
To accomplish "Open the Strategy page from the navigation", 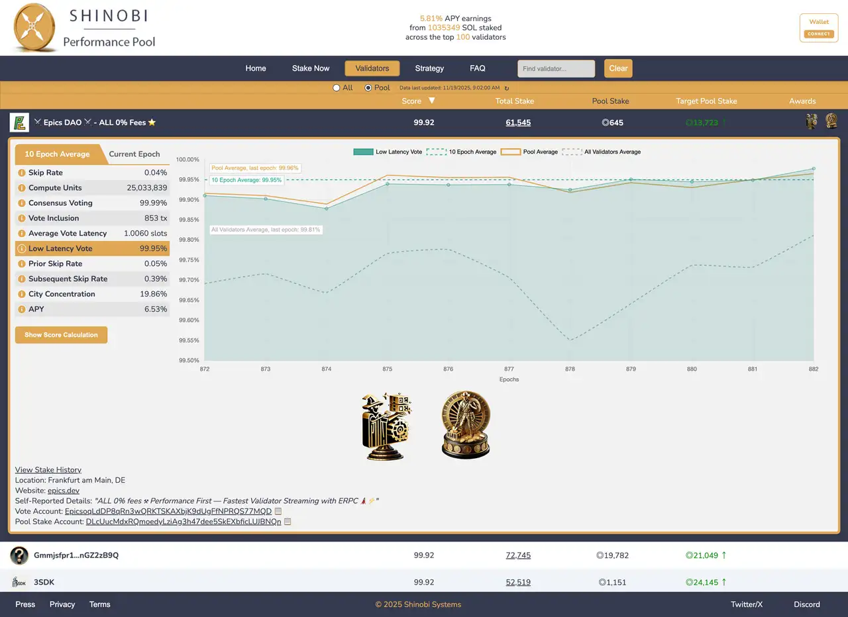I will tap(429, 68).
